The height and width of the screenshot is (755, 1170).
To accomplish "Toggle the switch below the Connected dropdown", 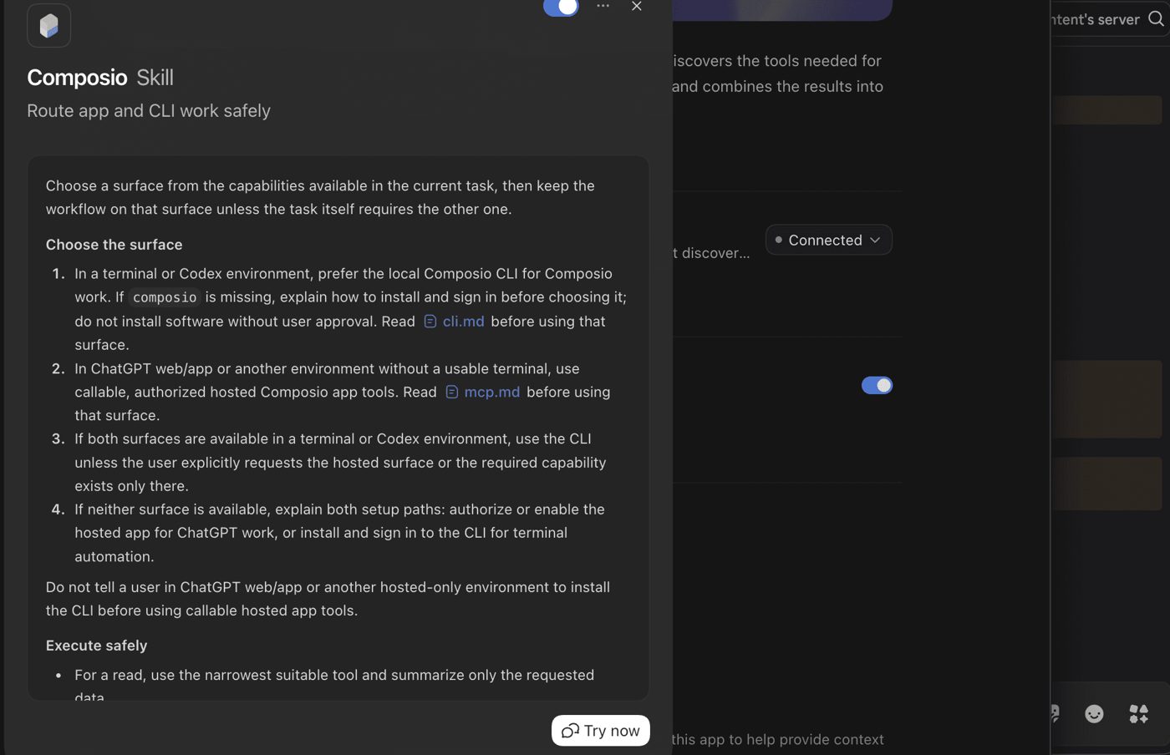I will pos(877,385).
